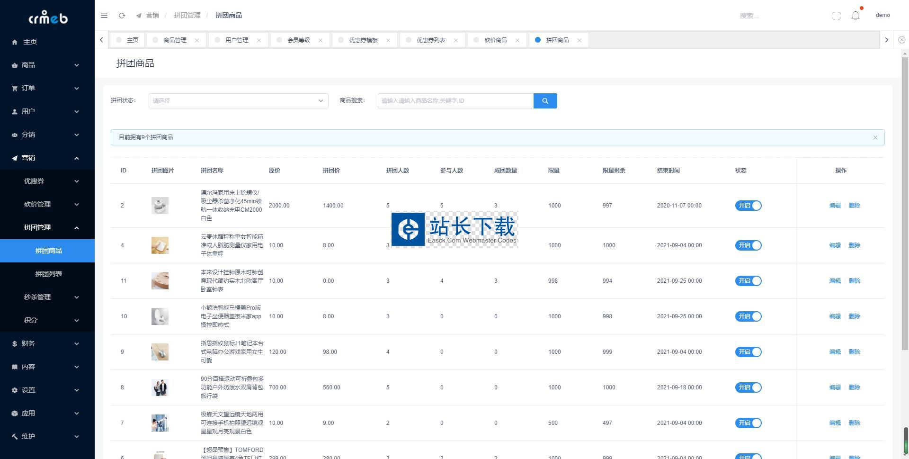
Task: Toggle off status switch for product ID 2
Action: (748, 206)
